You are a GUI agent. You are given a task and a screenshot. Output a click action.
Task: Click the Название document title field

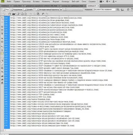104,9
